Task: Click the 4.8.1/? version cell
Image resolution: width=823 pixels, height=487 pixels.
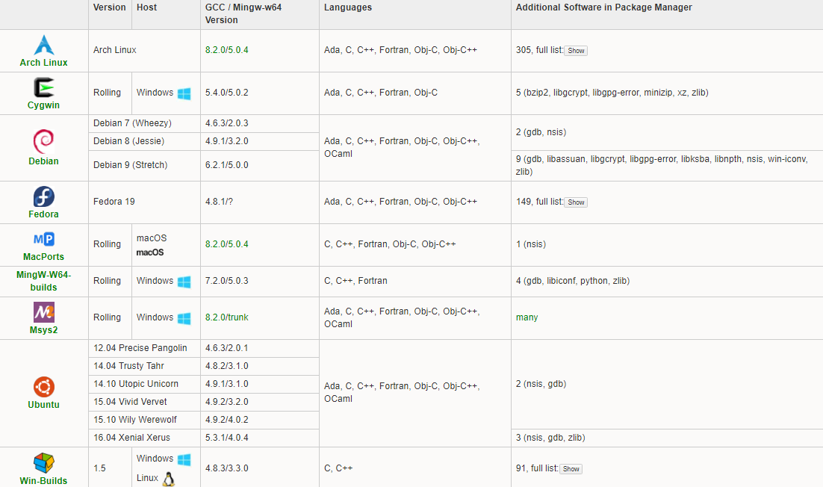Action: pyautogui.click(x=260, y=202)
